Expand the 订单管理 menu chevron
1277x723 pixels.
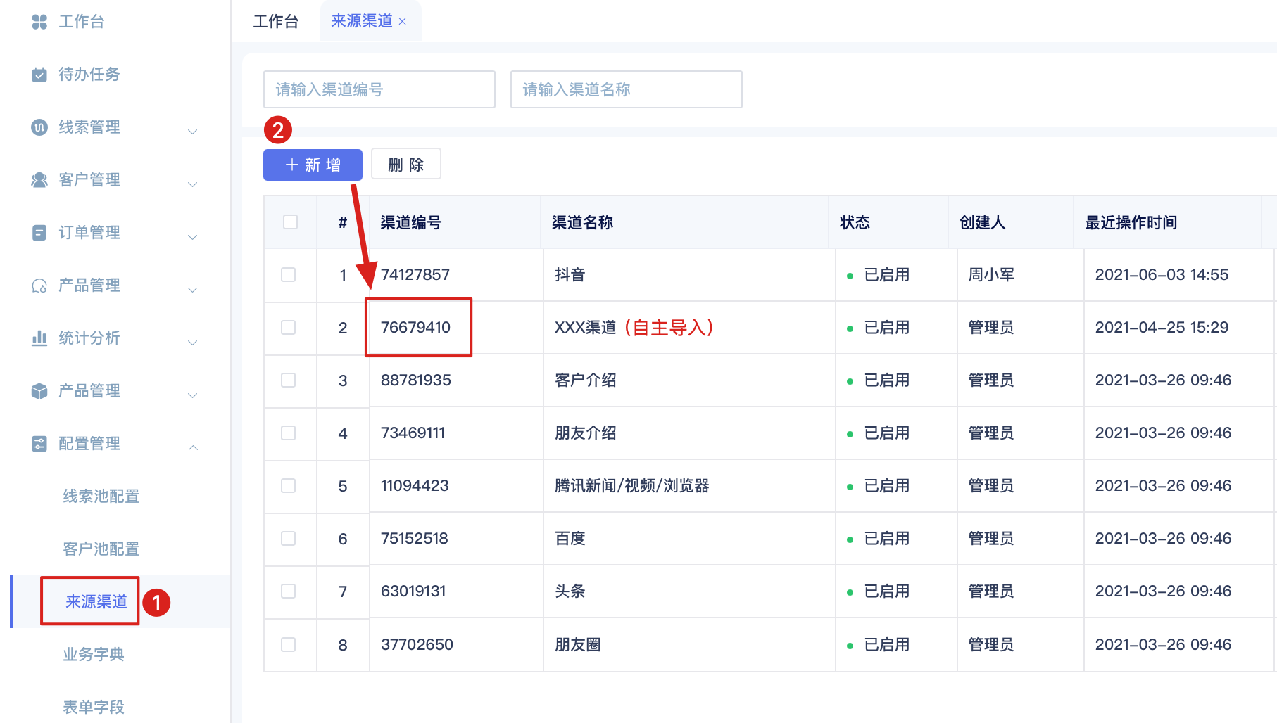[193, 237]
